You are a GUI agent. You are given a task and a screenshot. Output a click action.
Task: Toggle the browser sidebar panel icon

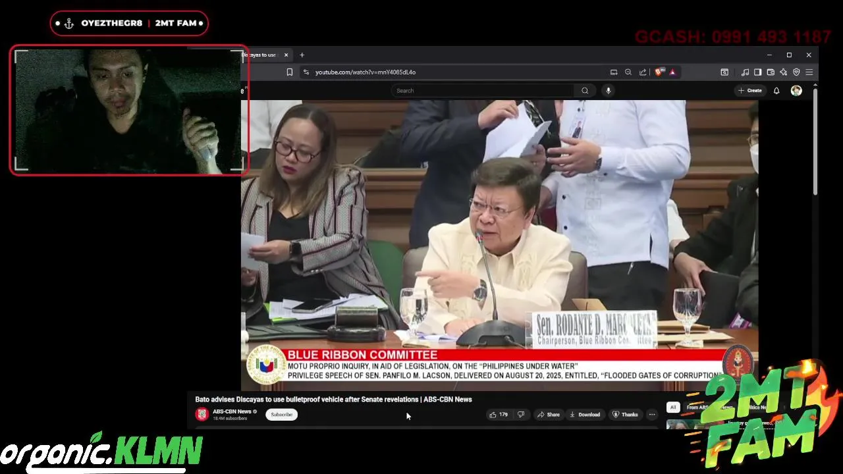click(758, 72)
